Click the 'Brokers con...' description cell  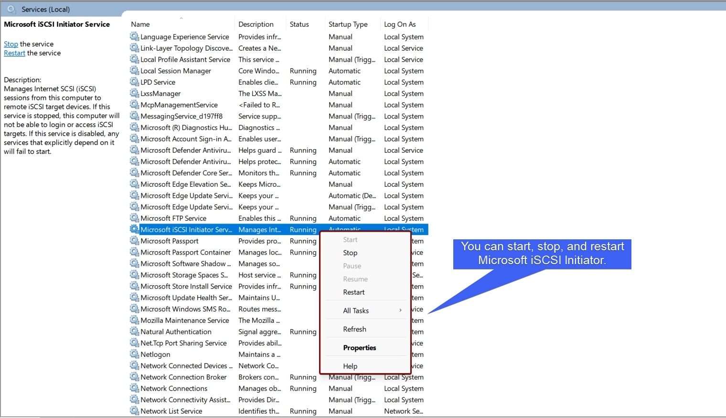coord(258,377)
